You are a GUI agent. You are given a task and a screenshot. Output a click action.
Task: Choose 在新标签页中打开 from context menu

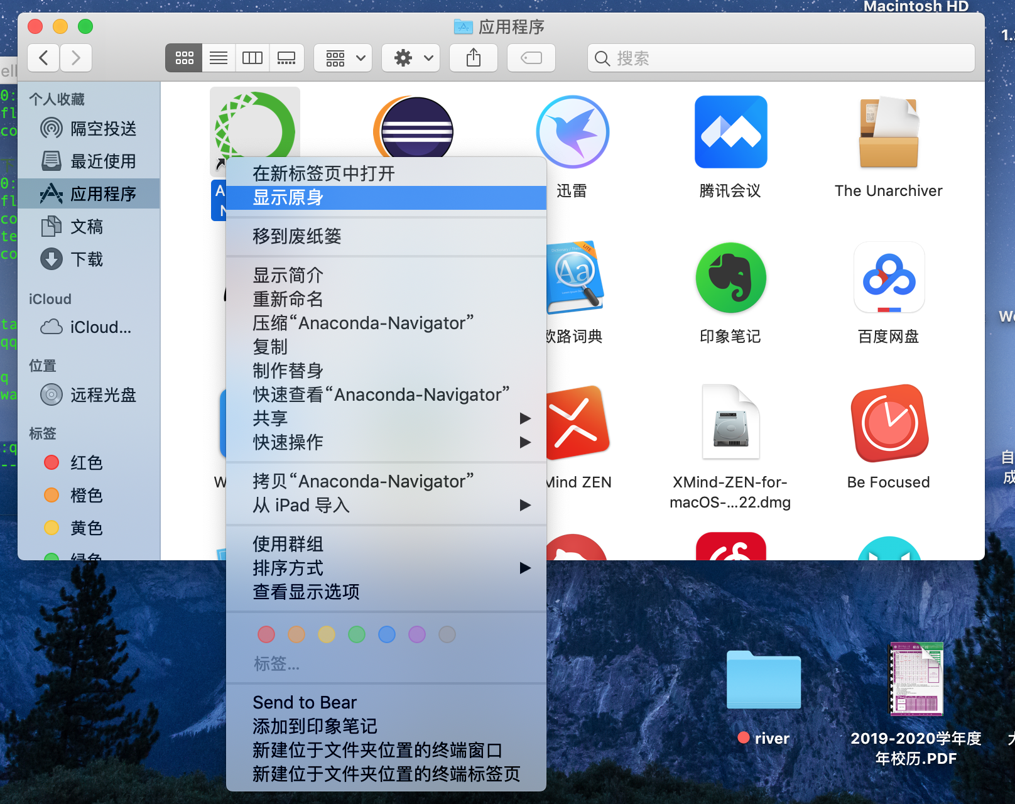click(x=386, y=173)
